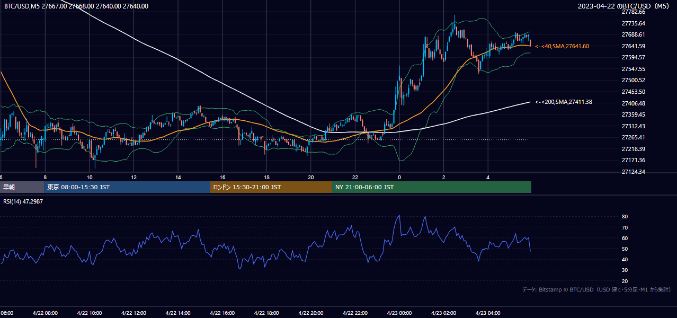The image size is (677, 318).
Task: Click price axis value 27594.57
Action: [633, 57]
